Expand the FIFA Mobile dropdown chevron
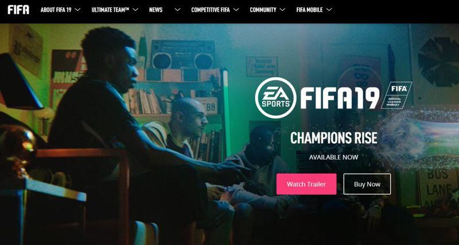459x245 pixels. point(329,10)
